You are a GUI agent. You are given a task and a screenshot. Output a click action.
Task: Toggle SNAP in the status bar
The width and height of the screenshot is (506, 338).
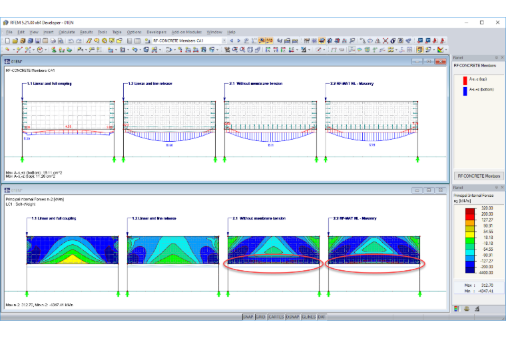(248, 317)
